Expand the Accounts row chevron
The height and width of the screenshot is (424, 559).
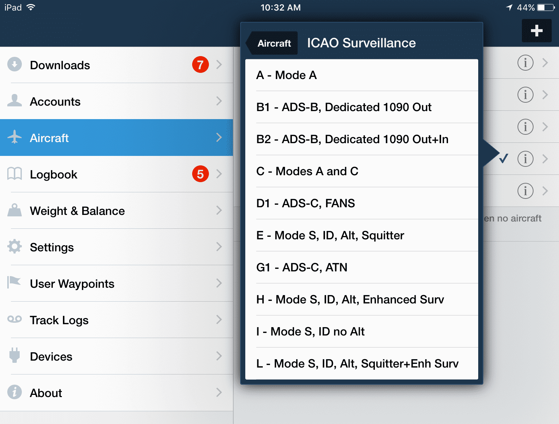click(219, 101)
